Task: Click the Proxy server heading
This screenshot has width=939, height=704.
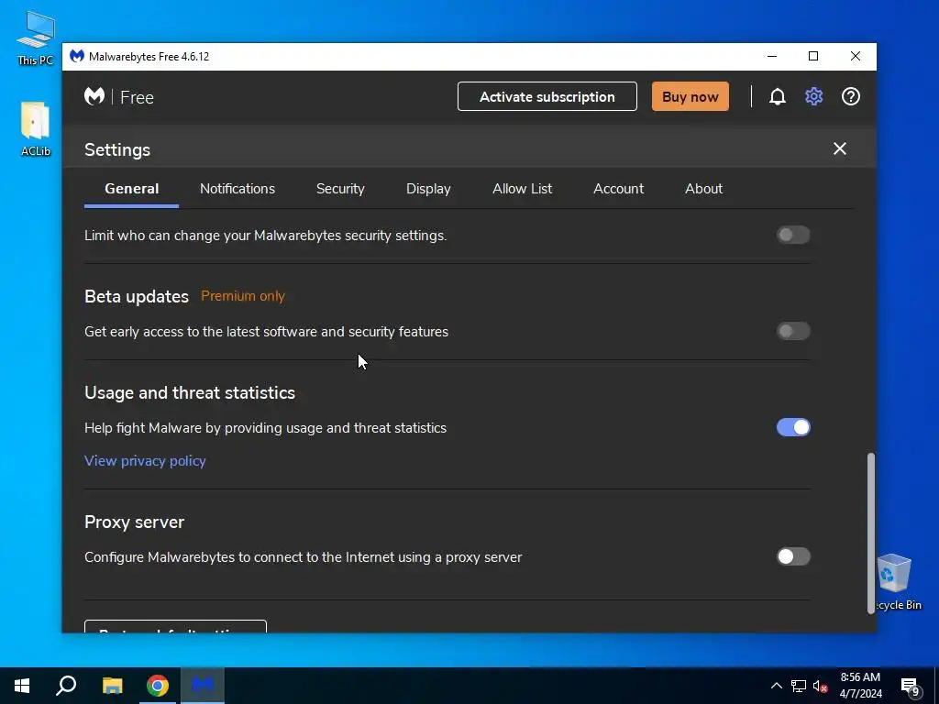Action: coord(134,522)
